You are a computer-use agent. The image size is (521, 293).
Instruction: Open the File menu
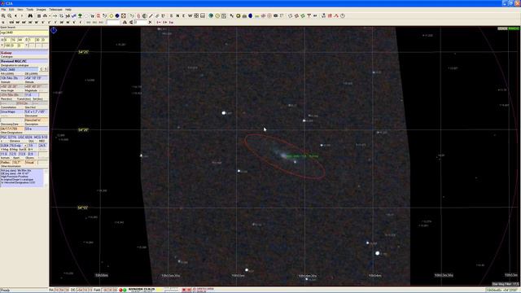pyautogui.click(x=3, y=10)
